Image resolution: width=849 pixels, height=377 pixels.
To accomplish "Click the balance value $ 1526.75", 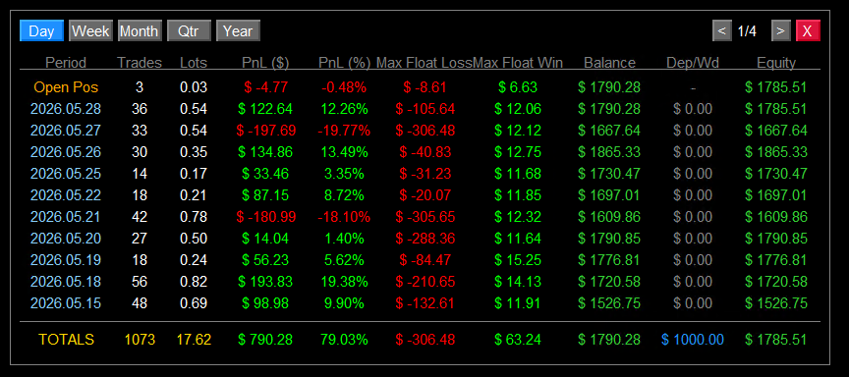I will (609, 303).
